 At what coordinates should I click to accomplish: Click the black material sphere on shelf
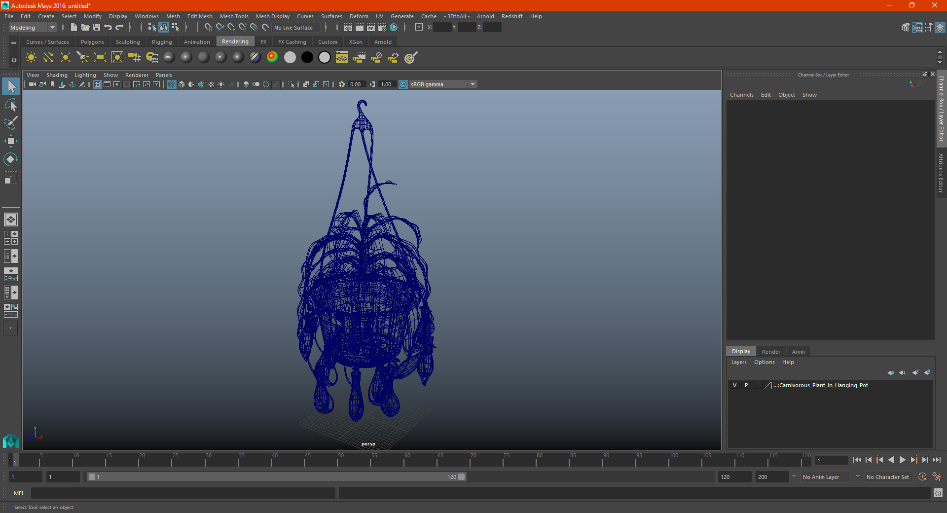(307, 58)
